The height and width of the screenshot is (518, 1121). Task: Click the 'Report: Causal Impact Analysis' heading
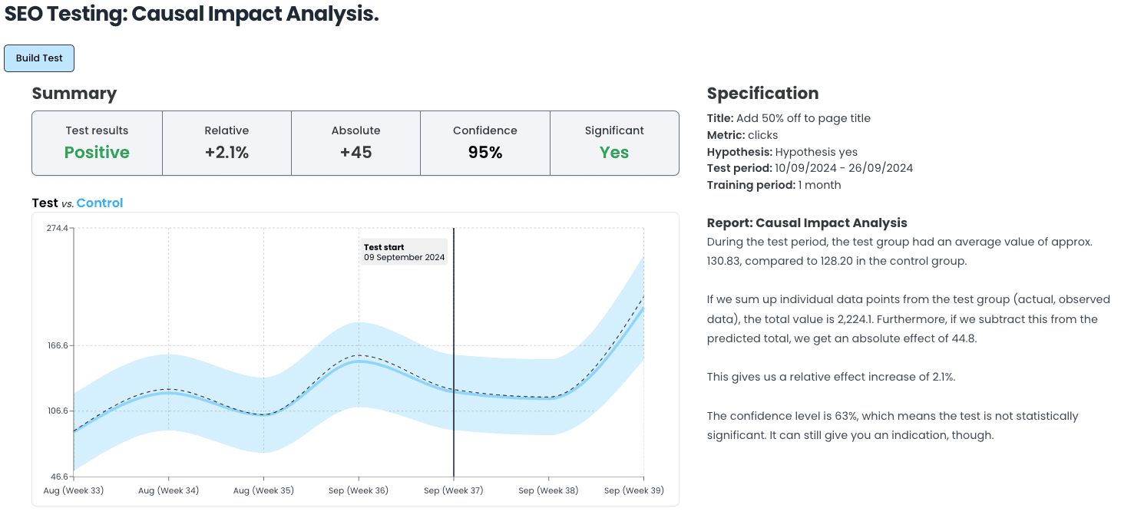806,223
